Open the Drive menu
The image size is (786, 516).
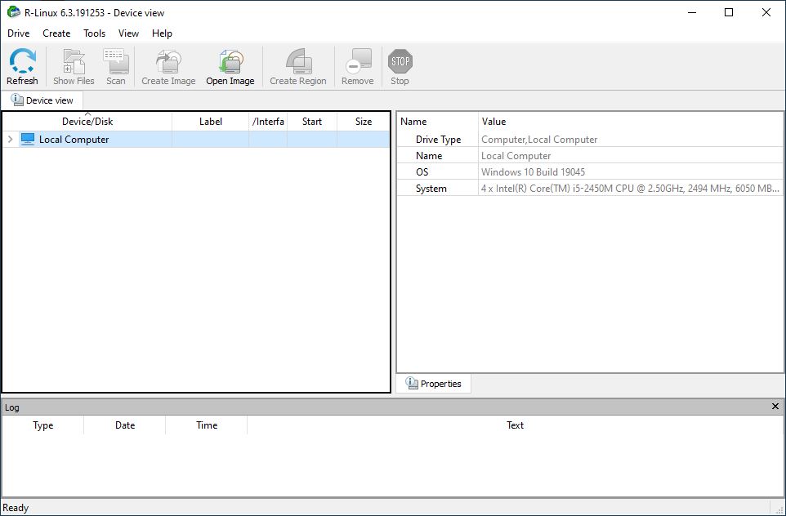click(19, 33)
